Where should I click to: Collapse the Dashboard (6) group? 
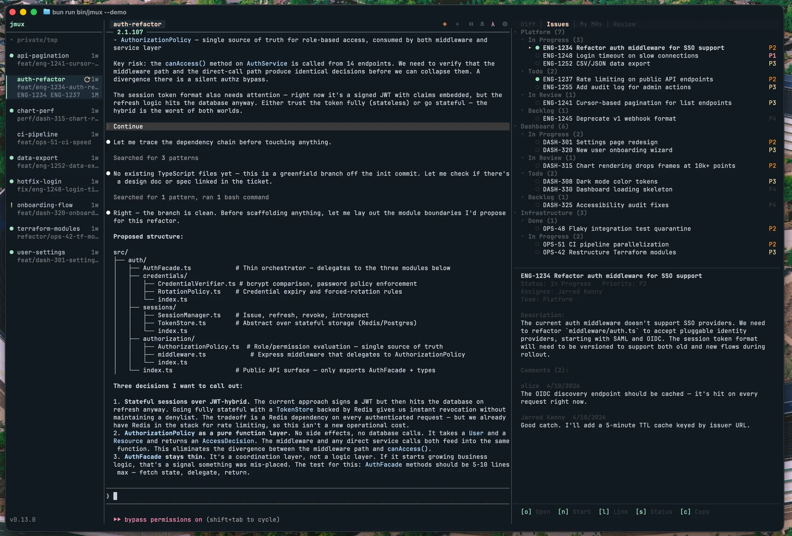pyautogui.click(x=516, y=126)
